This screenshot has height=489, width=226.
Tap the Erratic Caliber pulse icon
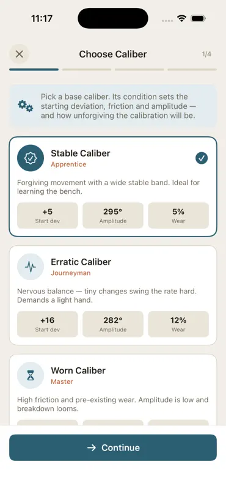pos(31,267)
